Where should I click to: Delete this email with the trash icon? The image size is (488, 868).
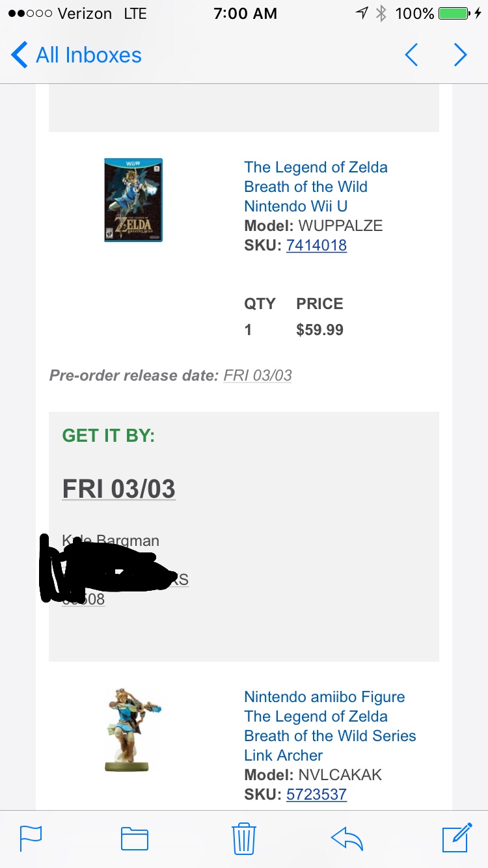point(244,838)
